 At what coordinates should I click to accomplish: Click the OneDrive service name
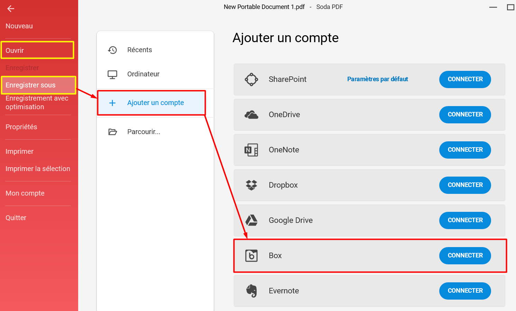(284, 115)
